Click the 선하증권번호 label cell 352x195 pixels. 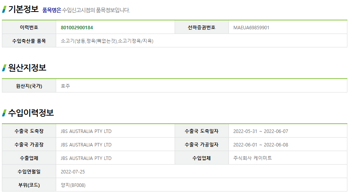pyautogui.click(x=202, y=28)
